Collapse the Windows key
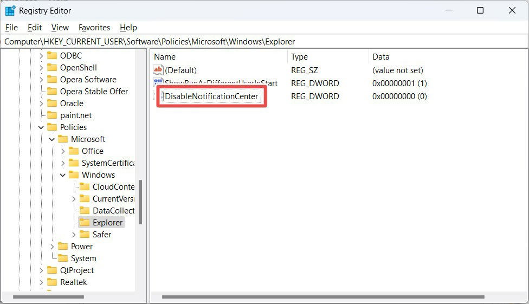This screenshot has width=529, height=304. coord(63,175)
